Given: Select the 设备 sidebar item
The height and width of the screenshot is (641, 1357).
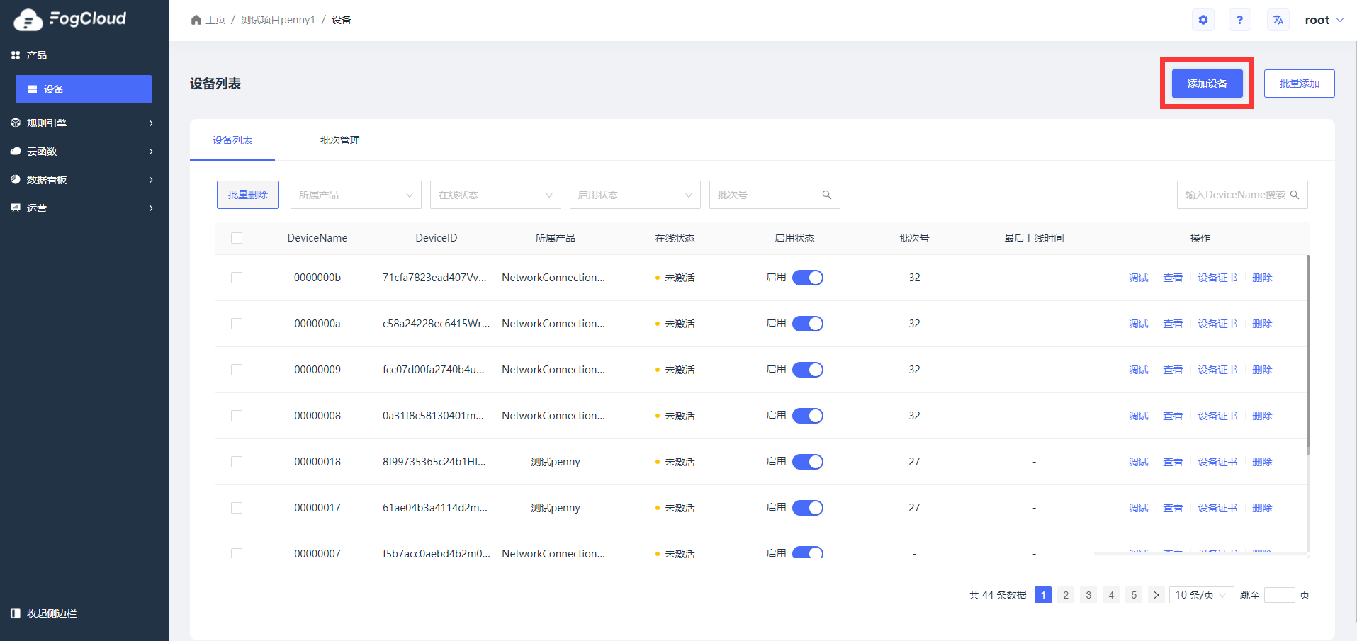Looking at the screenshot, I should coord(84,89).
